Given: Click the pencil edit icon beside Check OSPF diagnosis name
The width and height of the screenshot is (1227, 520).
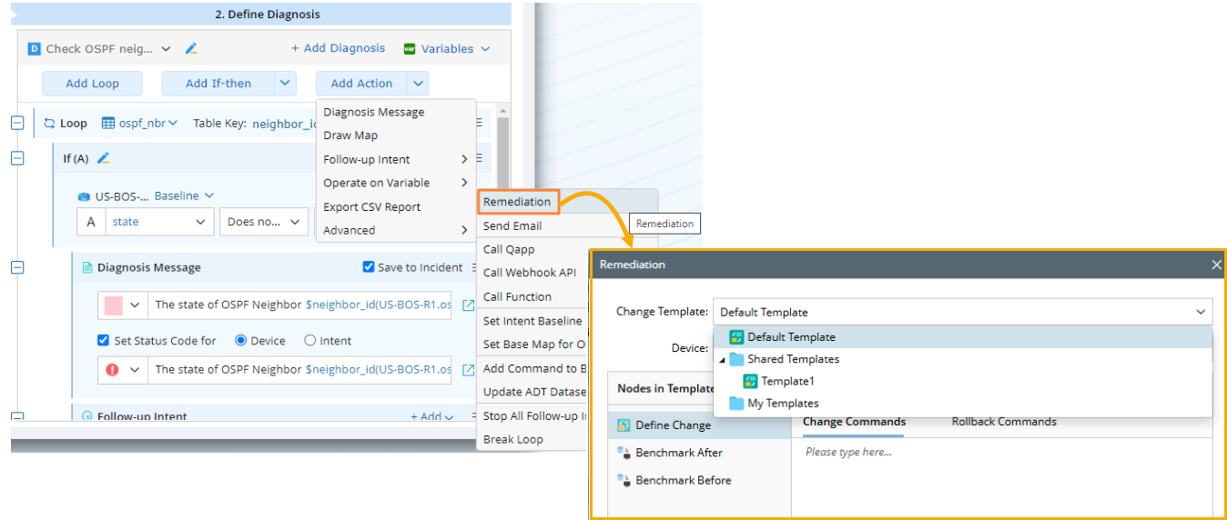Looking at the screenshot, I should coord(191,49).
